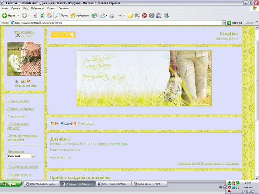The image size is (259, 194).
Task: Click the user avatar with daisies
Action: 24,59
